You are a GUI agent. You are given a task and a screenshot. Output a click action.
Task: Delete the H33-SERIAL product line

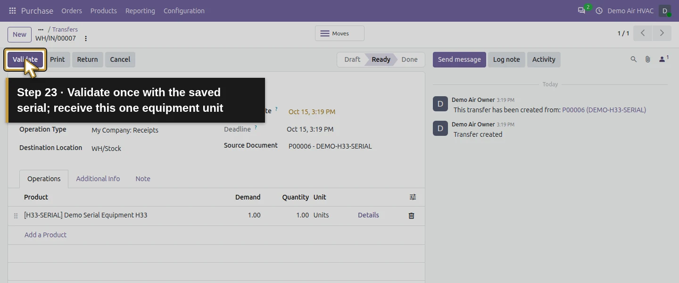click(411, 216)
